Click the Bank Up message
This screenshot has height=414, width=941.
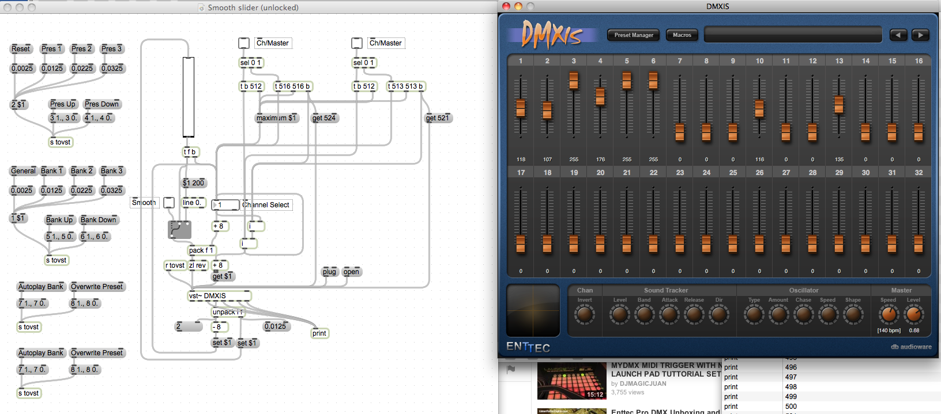59,220
